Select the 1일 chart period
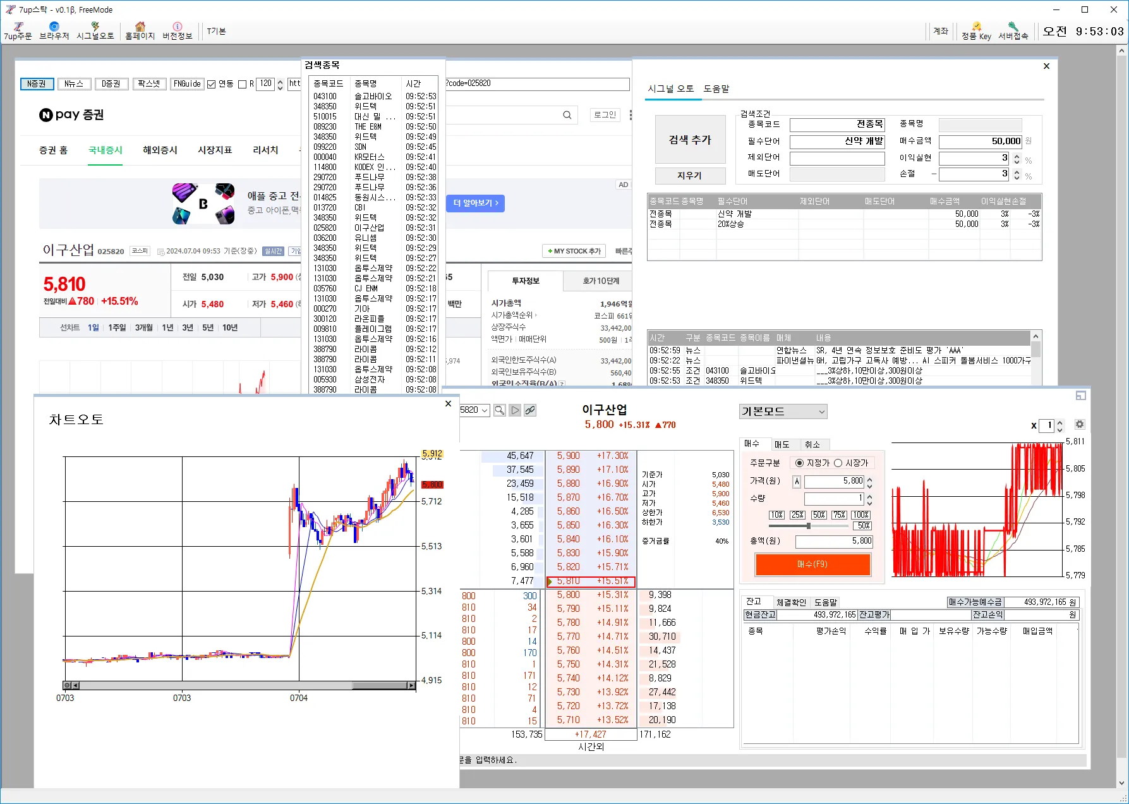 [94, 327]
